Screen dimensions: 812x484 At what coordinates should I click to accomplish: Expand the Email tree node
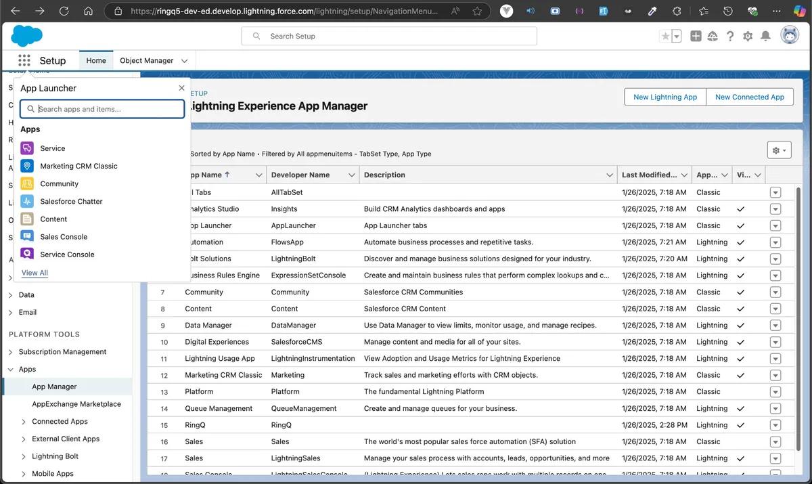point(11,313)
